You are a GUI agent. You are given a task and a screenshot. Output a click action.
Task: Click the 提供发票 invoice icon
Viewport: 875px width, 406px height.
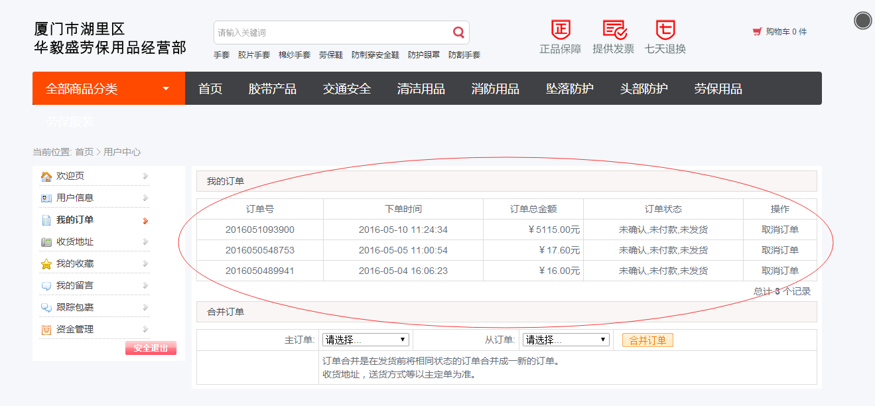(x=614, y=30)
